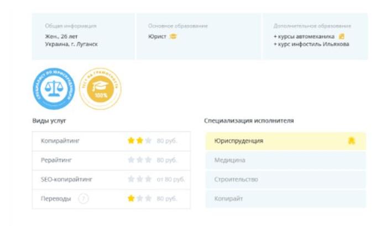Click the second star in SEO-копирайтинг row

point(140,179)
